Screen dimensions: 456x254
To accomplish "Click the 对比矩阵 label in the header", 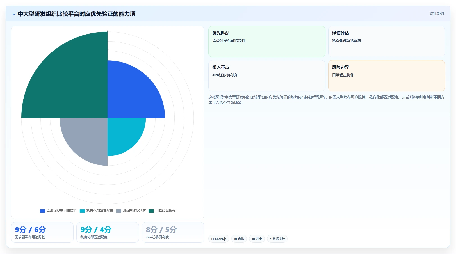I will pos(437,14).
